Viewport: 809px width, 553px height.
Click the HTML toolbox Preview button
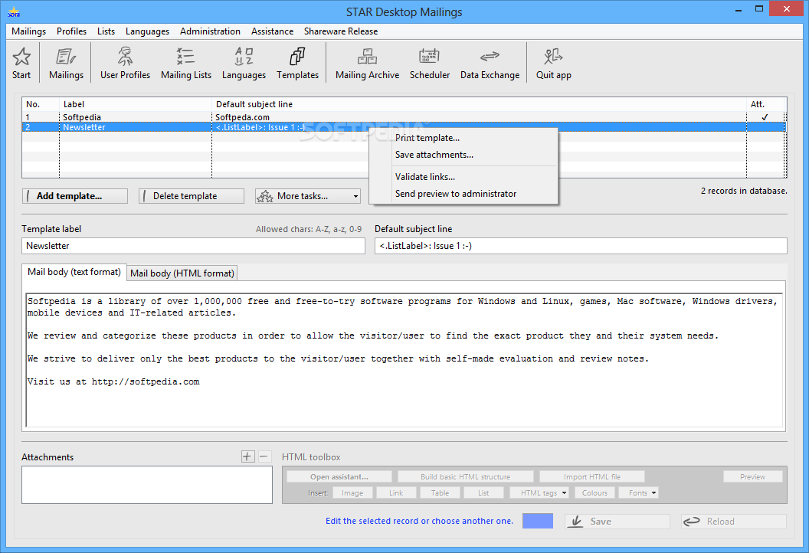point(753,476)
